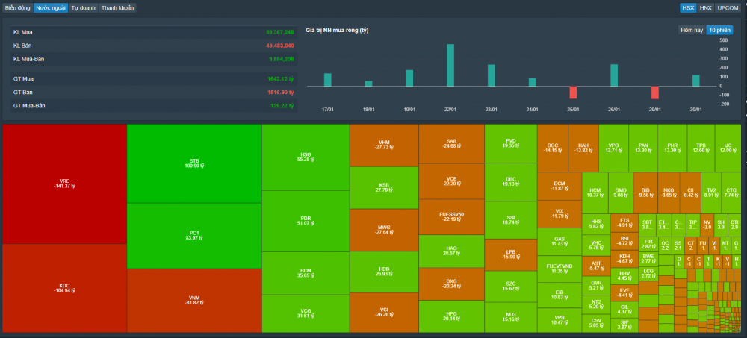This screenshot has width=747, height=338.
Task: Open the KDC treemap tile
Action: (64, 288)
